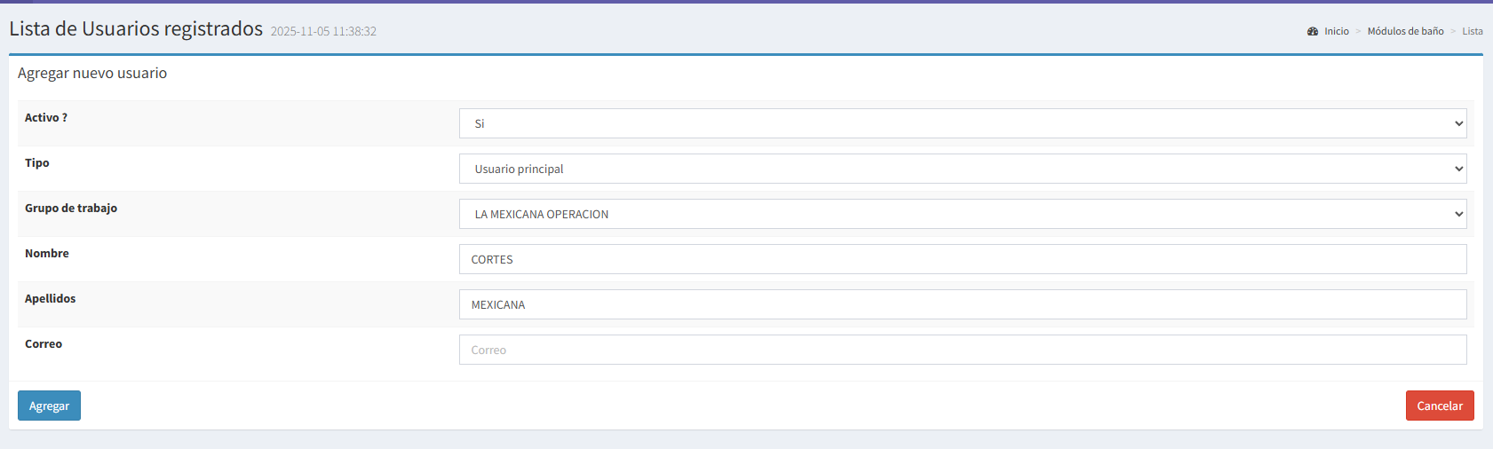The image size is (1493, 449).
Task: Click the "Grupo de trabajo" label
Action: (x=71, y=208)
